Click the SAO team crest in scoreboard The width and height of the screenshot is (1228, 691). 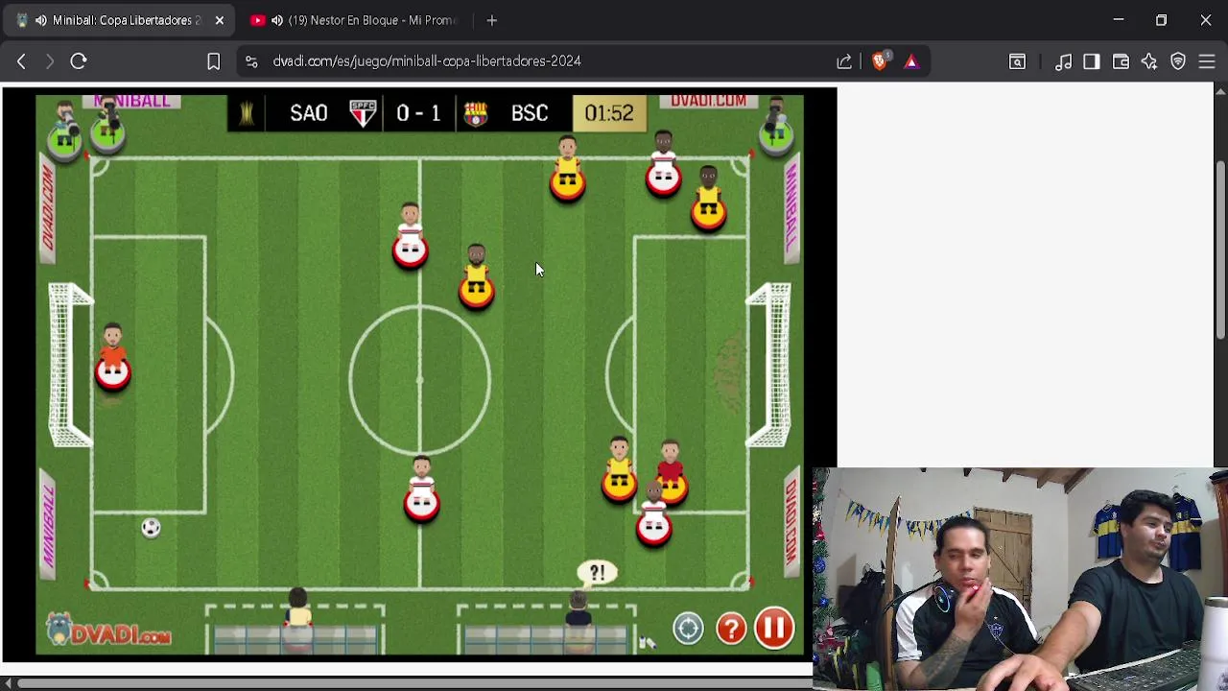click(363, 113)
